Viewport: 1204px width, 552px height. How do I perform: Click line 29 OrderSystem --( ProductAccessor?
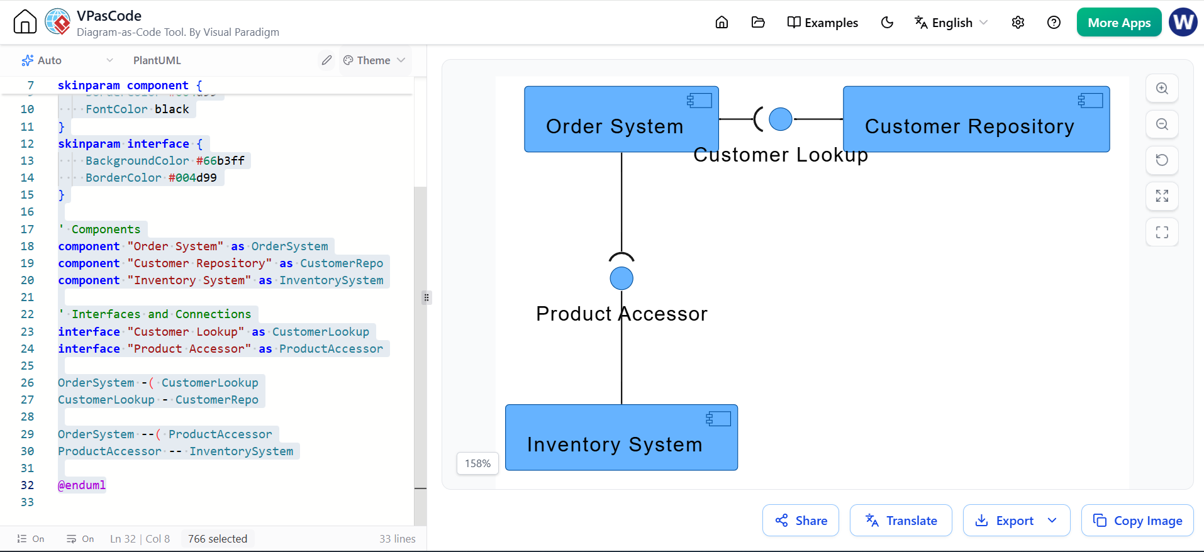(165, 434)
